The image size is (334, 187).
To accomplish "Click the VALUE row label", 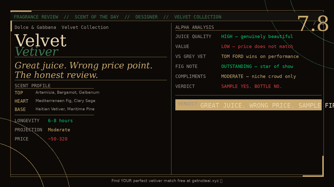I will tap(182, 46).
